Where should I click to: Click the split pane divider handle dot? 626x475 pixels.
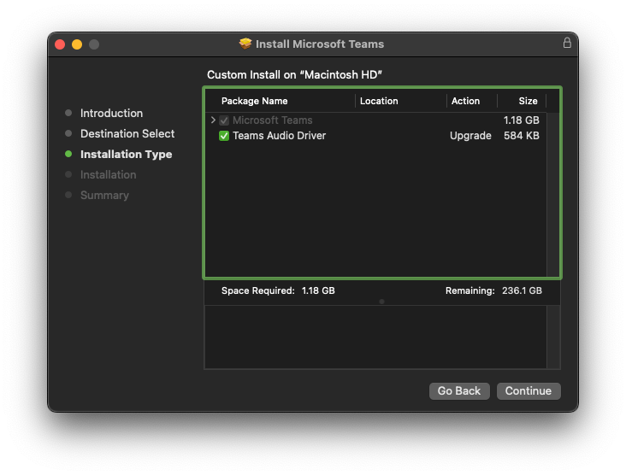pyautogui.click(x=381, y=302)
